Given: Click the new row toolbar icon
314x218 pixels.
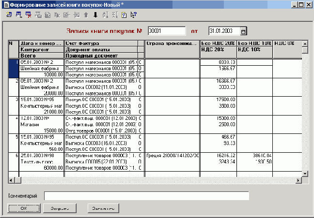Looking at the screenshot, I should pos(10,15).
